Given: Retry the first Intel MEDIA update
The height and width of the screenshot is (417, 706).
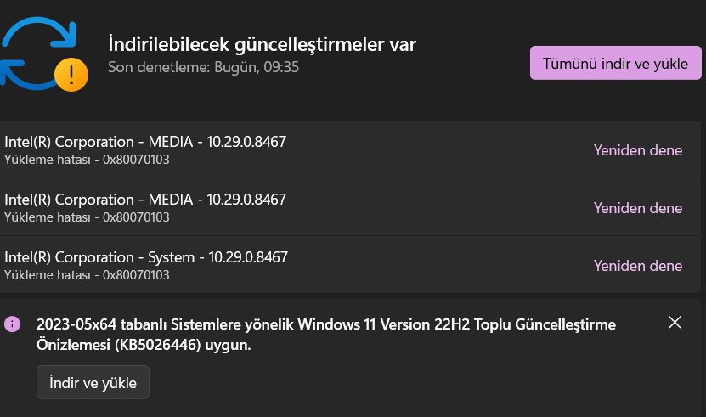Looking at the screenshot, I should click(637, 150).
